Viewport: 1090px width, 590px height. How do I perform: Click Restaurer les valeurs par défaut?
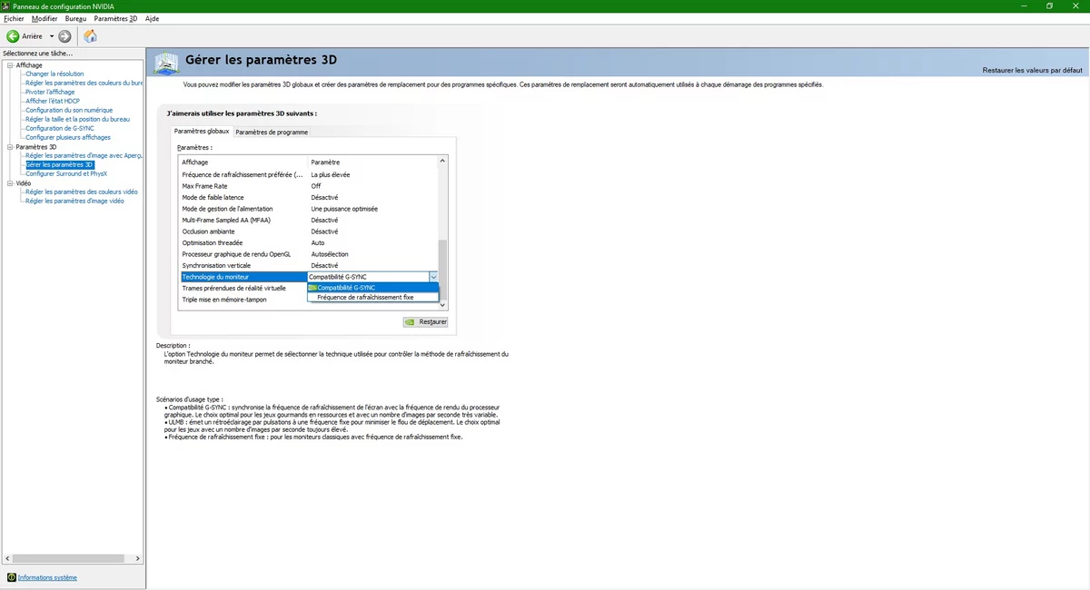coord(1032,70)
